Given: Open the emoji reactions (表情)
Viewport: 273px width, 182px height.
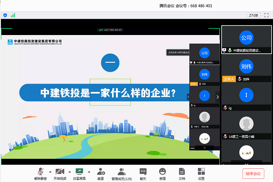Looking at the screenshot, I should point(162,172).
